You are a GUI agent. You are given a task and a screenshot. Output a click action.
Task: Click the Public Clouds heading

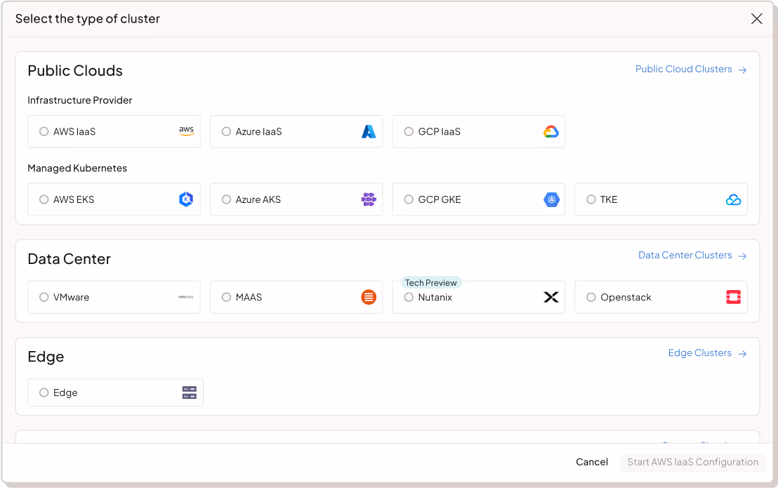click(x=75, y=70)
